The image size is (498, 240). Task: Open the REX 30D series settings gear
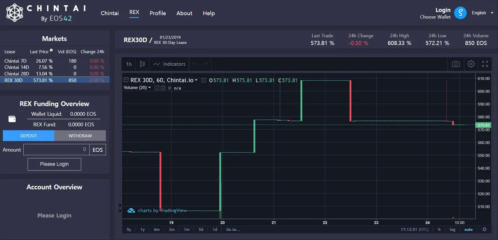204,80
